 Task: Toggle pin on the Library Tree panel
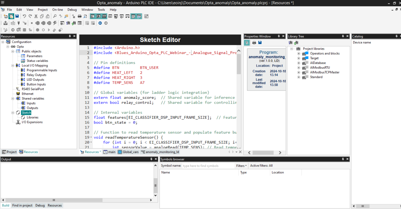point(343,36)
